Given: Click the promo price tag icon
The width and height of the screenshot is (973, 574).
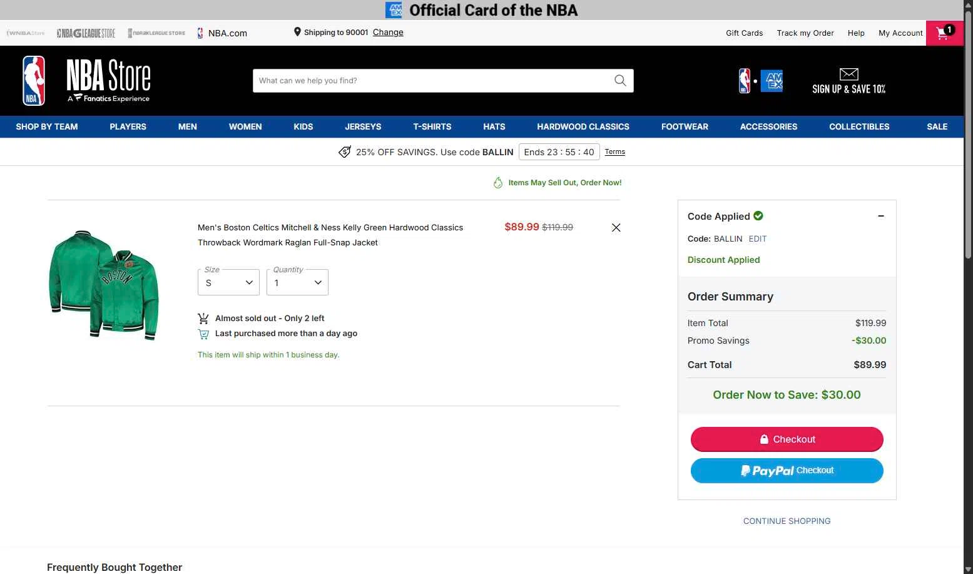Looking at the screenshot, I should click(x=345, y=152).
